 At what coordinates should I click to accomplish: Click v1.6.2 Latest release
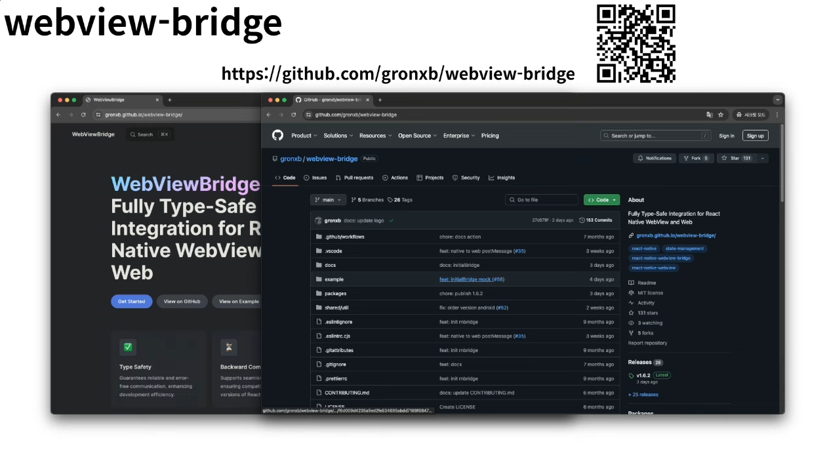coord(649,376)
